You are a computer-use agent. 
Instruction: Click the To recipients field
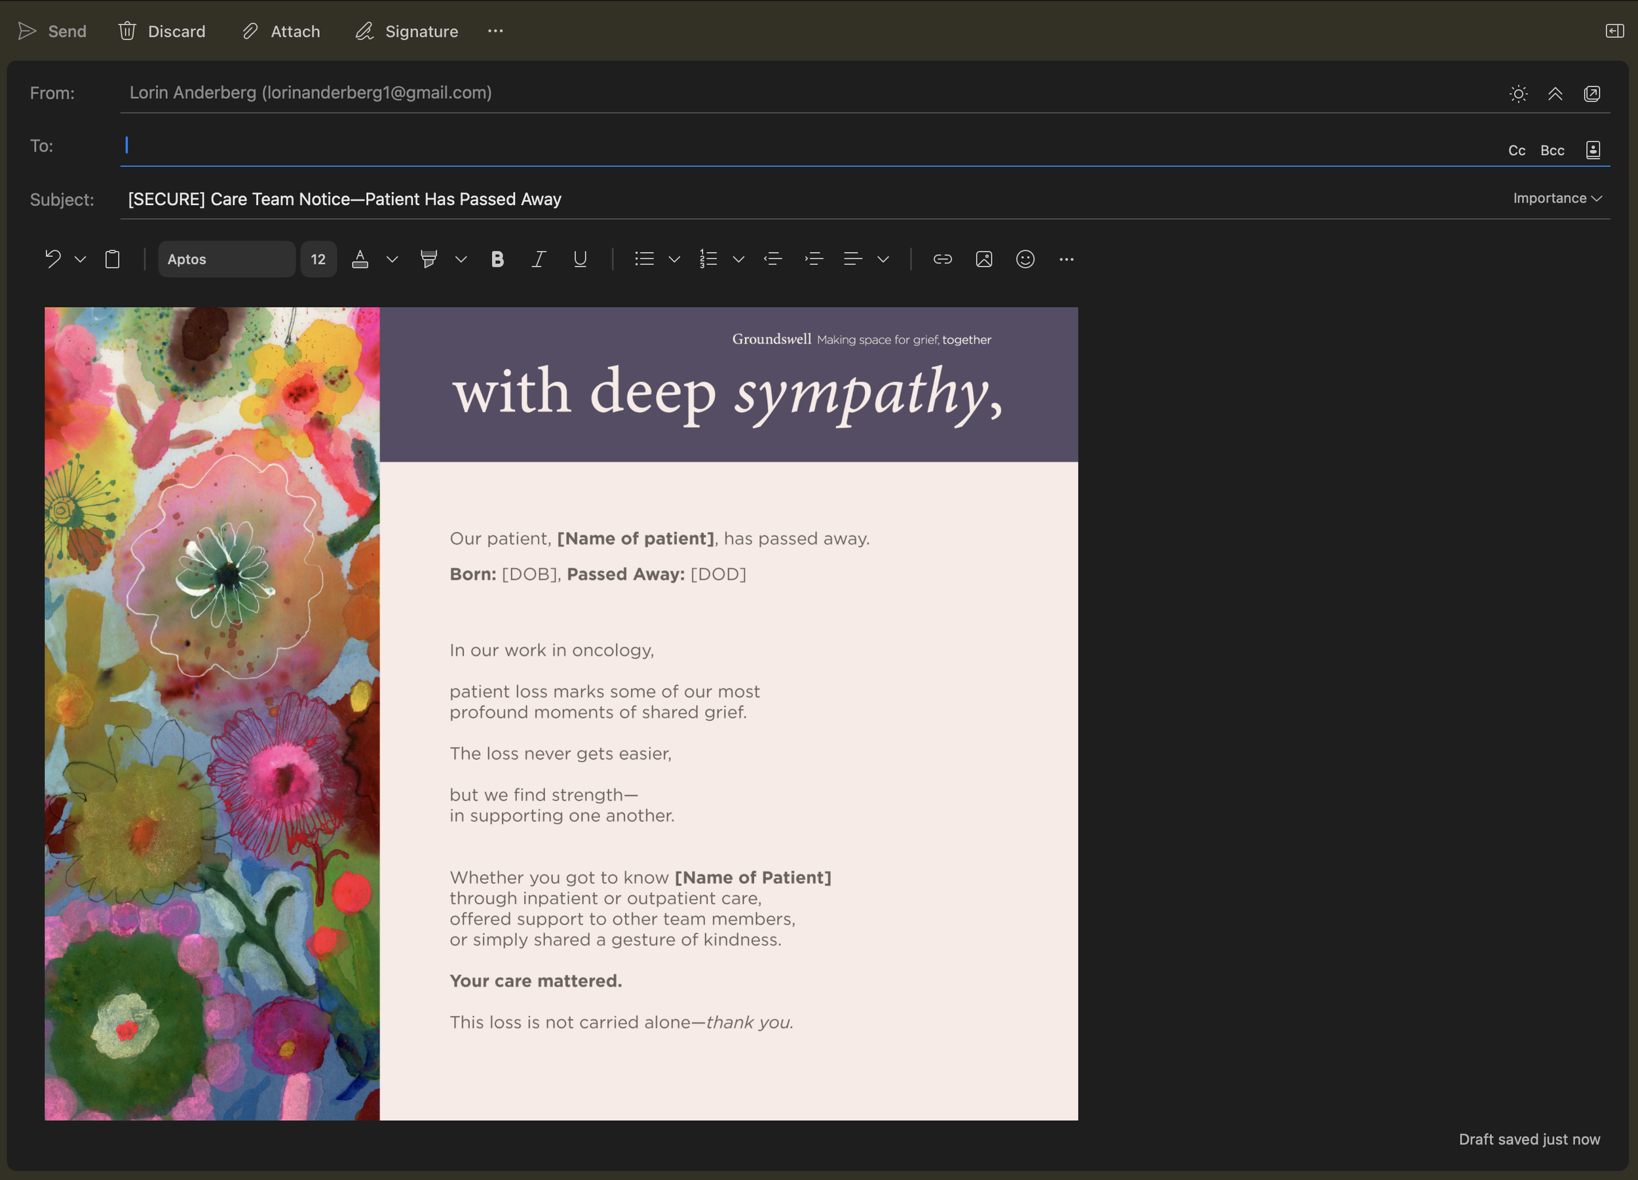pyautogui.click(x=809, y=146)
